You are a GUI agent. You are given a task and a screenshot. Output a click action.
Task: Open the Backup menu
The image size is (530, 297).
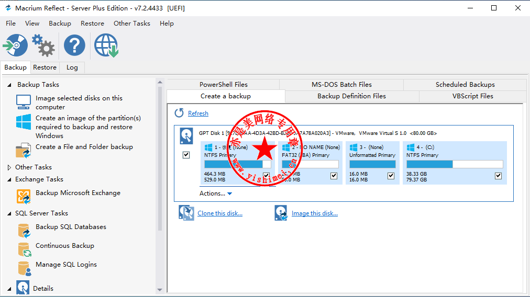(x=60, y=24)
